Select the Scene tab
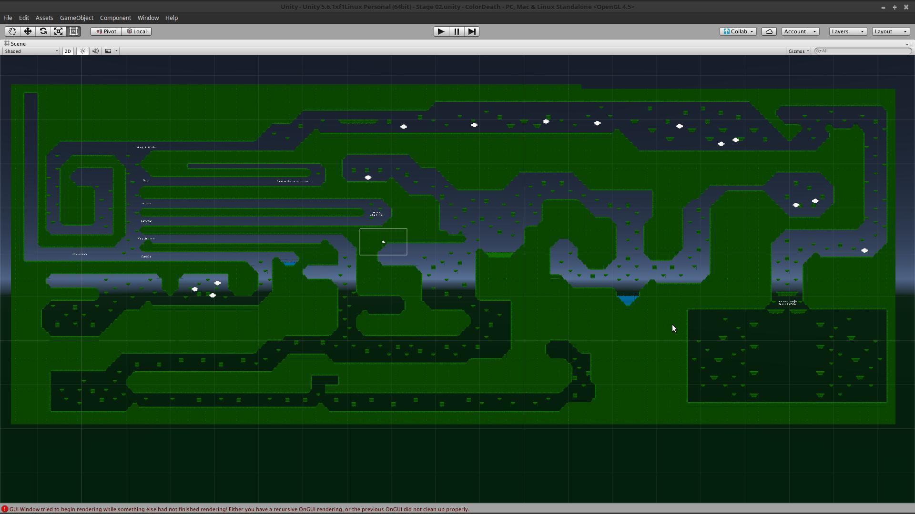The image size is (915, 514). pos(15,43)
